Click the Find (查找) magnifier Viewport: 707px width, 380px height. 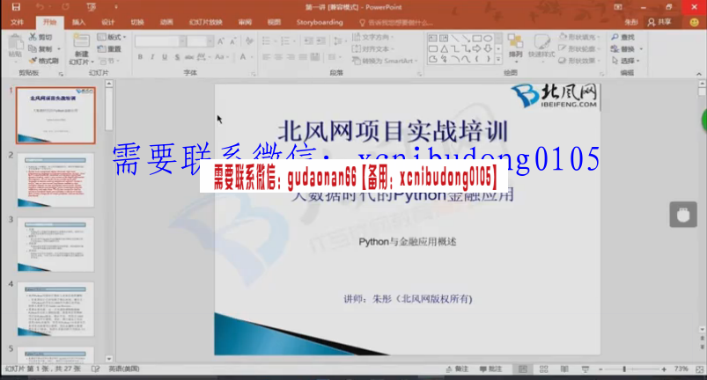coord(615,37)
